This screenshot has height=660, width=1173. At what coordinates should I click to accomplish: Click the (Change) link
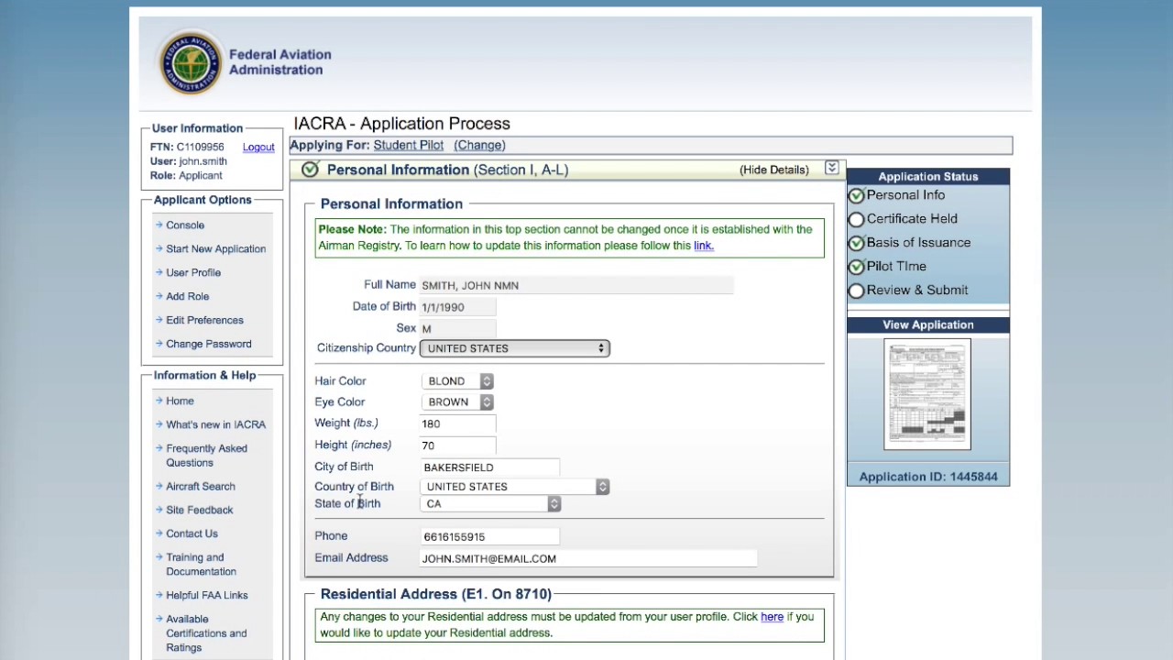479,145
